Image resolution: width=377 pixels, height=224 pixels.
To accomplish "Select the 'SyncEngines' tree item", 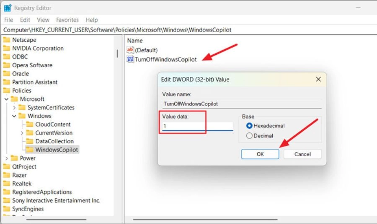I will pos(28,209).
